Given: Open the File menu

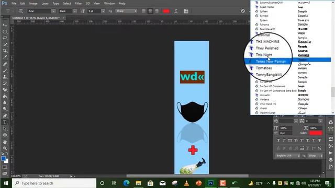Looking at the screenshot, I should coord(14,4).
